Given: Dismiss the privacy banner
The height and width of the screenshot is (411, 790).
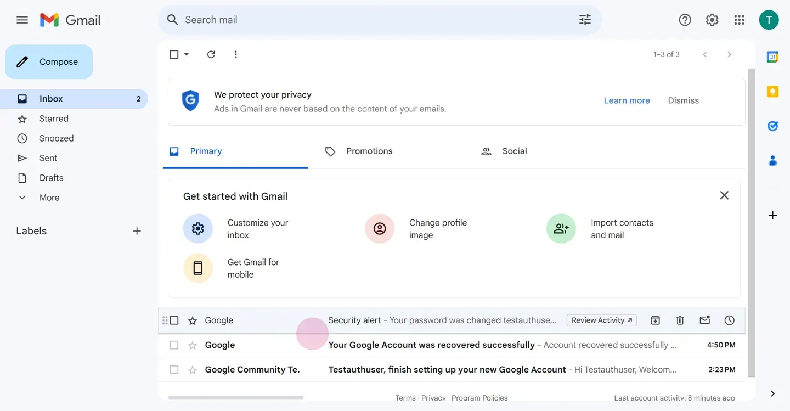Looking at the screenshot, I should pos(683,100).
